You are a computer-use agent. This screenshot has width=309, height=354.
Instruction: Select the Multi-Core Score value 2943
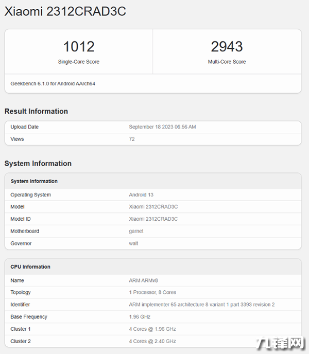(227, 47)
